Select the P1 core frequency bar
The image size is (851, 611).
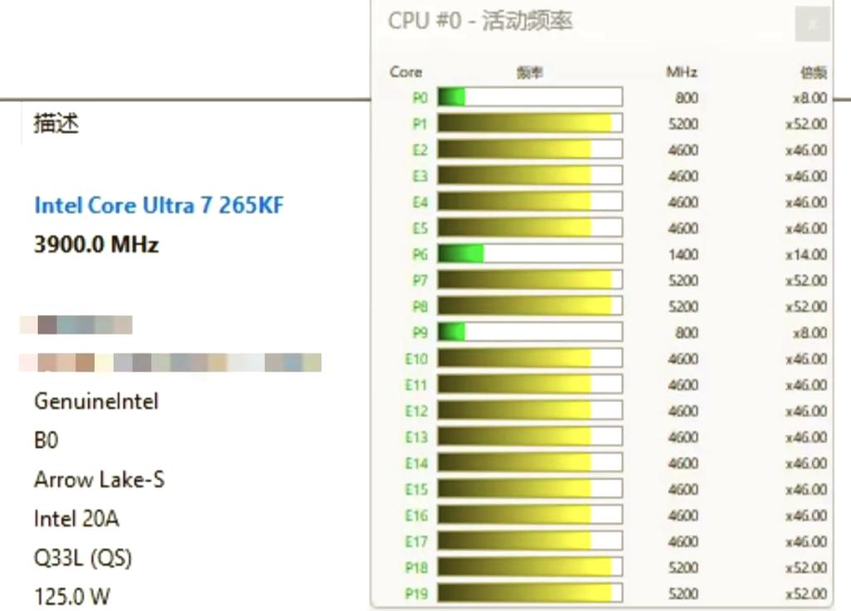(528, 123)
